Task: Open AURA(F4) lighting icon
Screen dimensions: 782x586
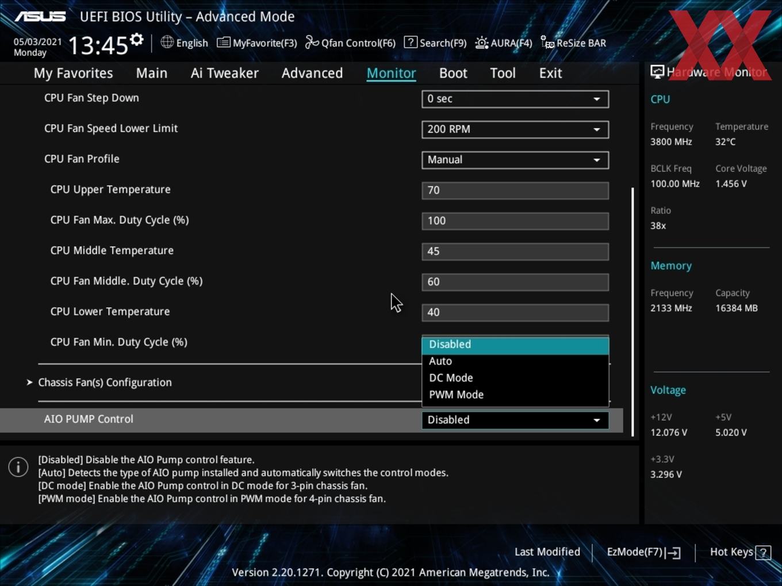Action: pyautogui.click(x=482, y=43)
